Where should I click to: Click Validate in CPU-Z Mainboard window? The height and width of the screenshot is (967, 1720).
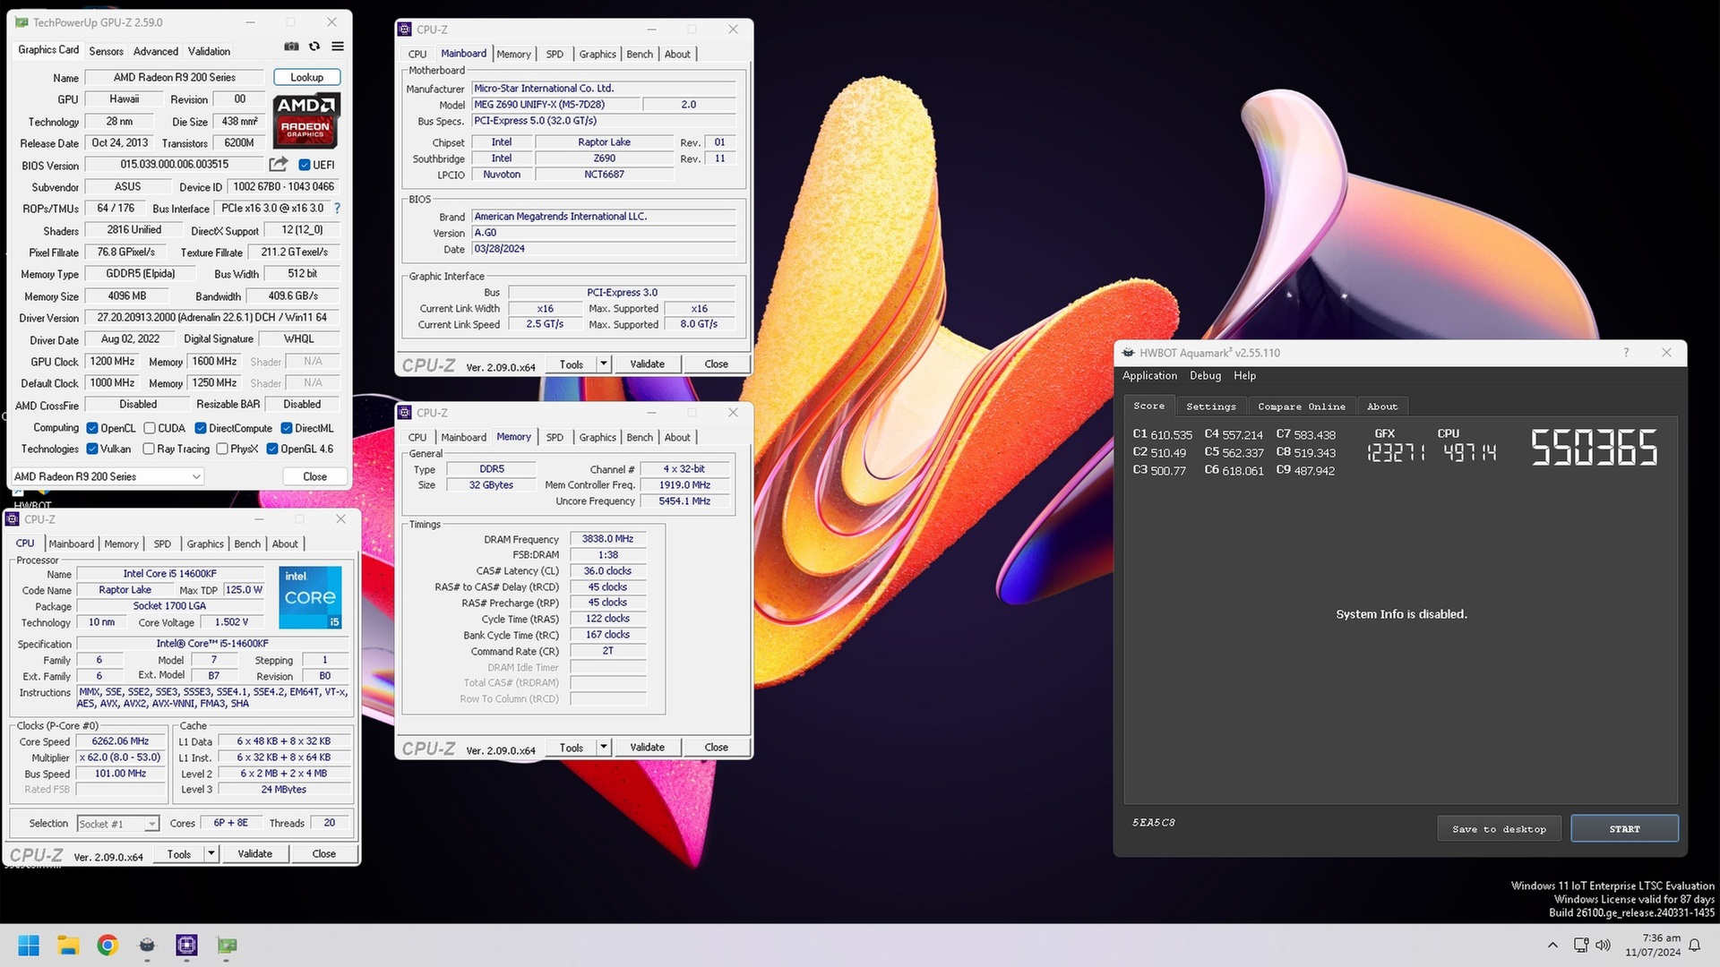647,364
